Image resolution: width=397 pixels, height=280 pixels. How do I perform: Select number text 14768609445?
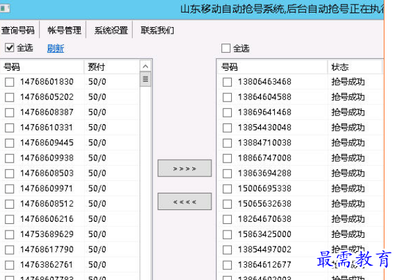47,143
